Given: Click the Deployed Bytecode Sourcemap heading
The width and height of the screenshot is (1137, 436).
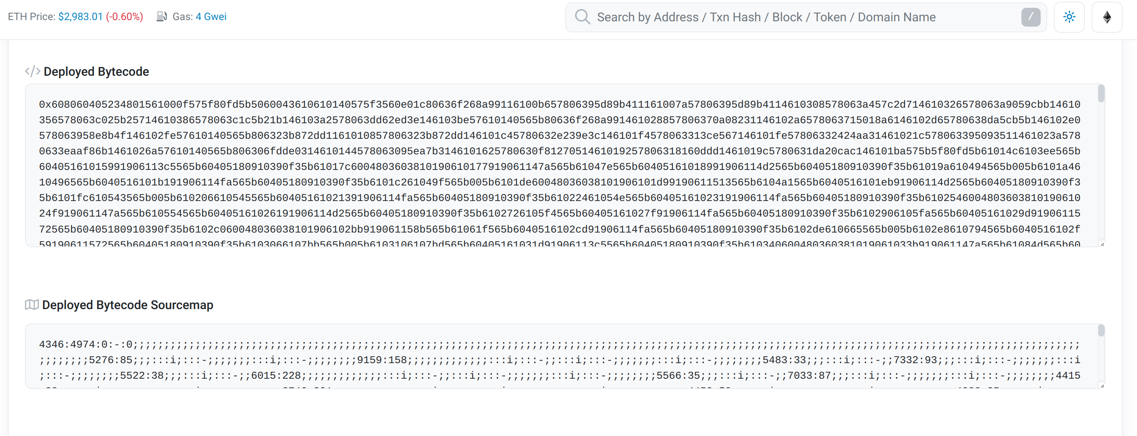Looking at the screenshot, I should pos(127,305).
